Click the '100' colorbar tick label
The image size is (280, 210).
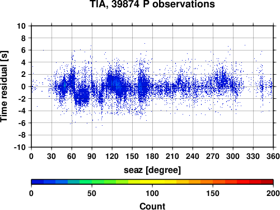coord(152,193)
